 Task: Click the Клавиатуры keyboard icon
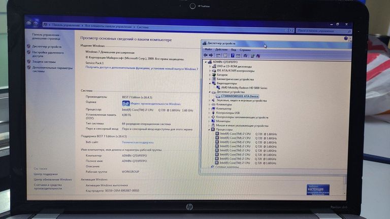pyautogui.click(x=213, y=104)
